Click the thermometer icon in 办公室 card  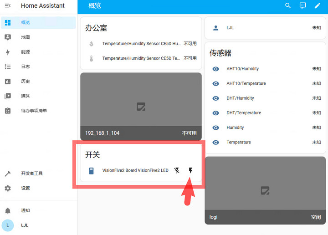coord(92,58)
